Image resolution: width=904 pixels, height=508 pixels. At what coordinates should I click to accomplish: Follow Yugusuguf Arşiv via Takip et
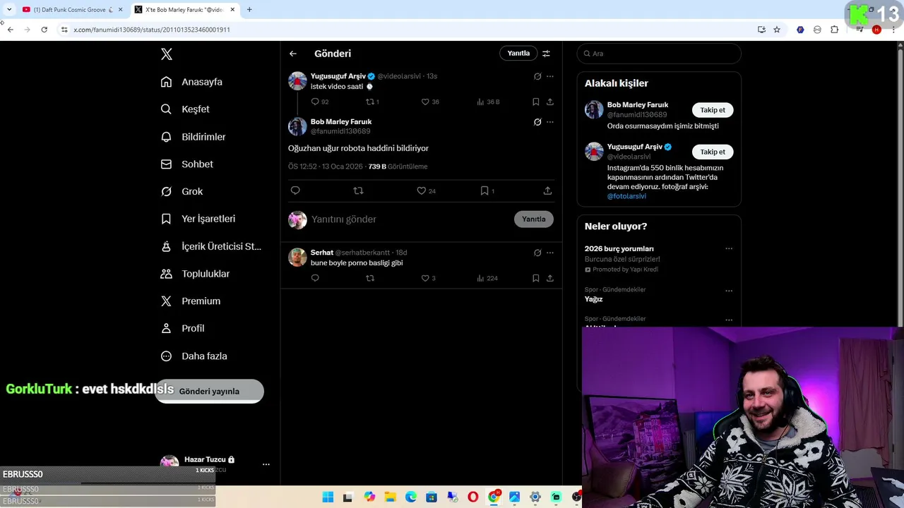(713, 152)
